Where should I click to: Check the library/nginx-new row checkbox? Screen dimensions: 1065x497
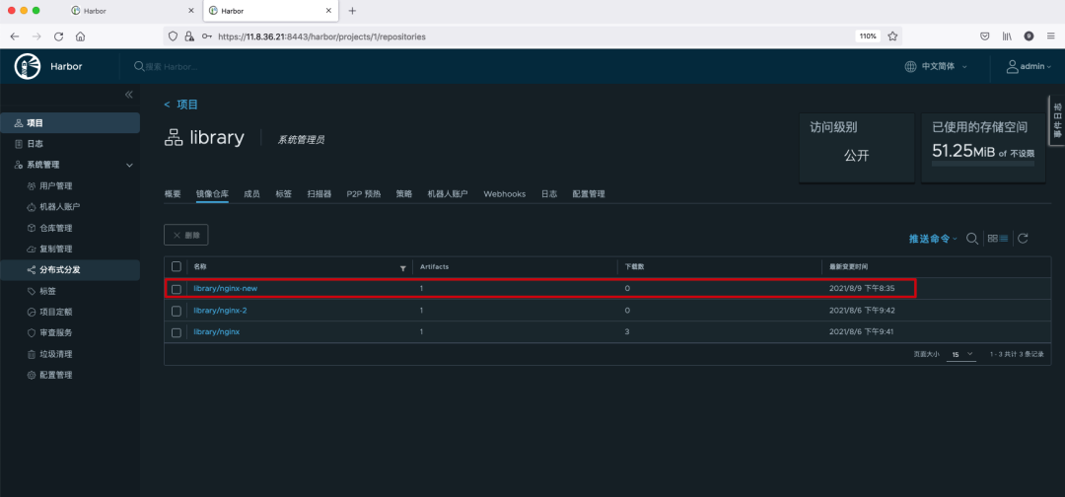[177, 289]
